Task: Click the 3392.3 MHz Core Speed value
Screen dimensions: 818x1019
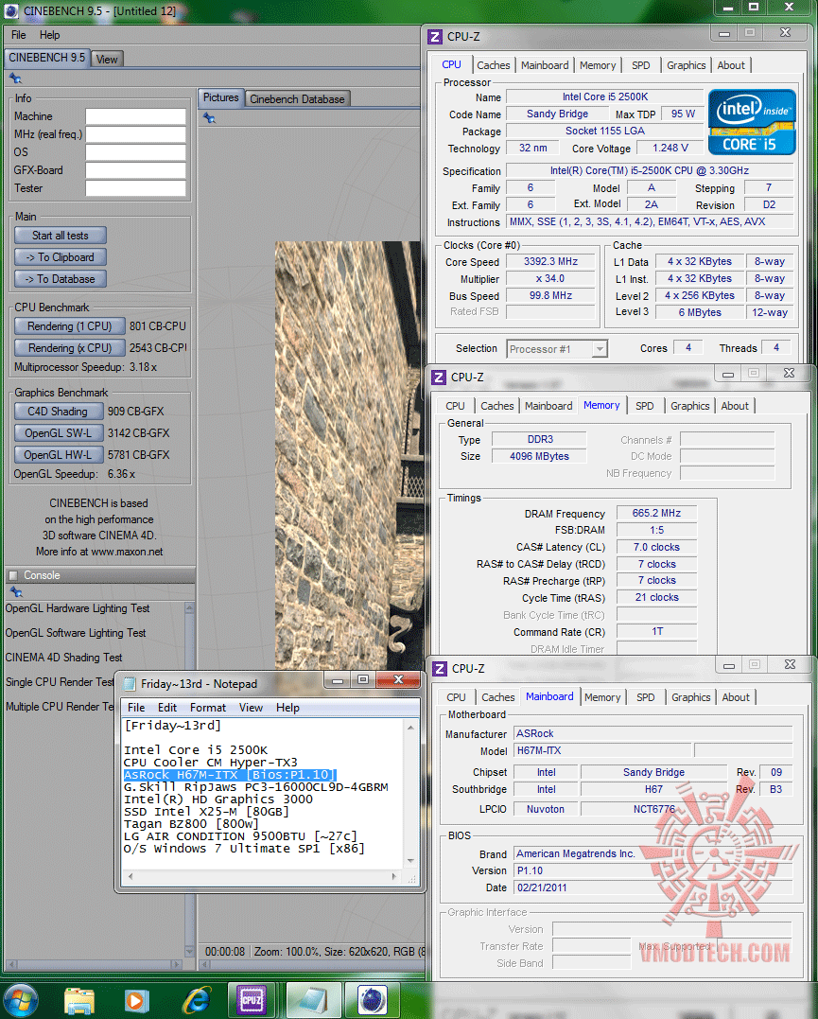Action: pyautogui.click(x=551, y=261)
